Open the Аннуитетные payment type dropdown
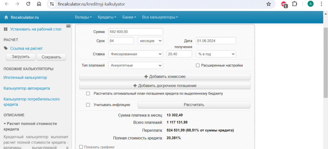The height and width of the screenshot is (149, 328). click(x=136, y=66)
